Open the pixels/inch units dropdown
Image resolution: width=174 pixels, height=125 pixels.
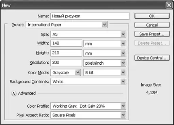[105, 63]
